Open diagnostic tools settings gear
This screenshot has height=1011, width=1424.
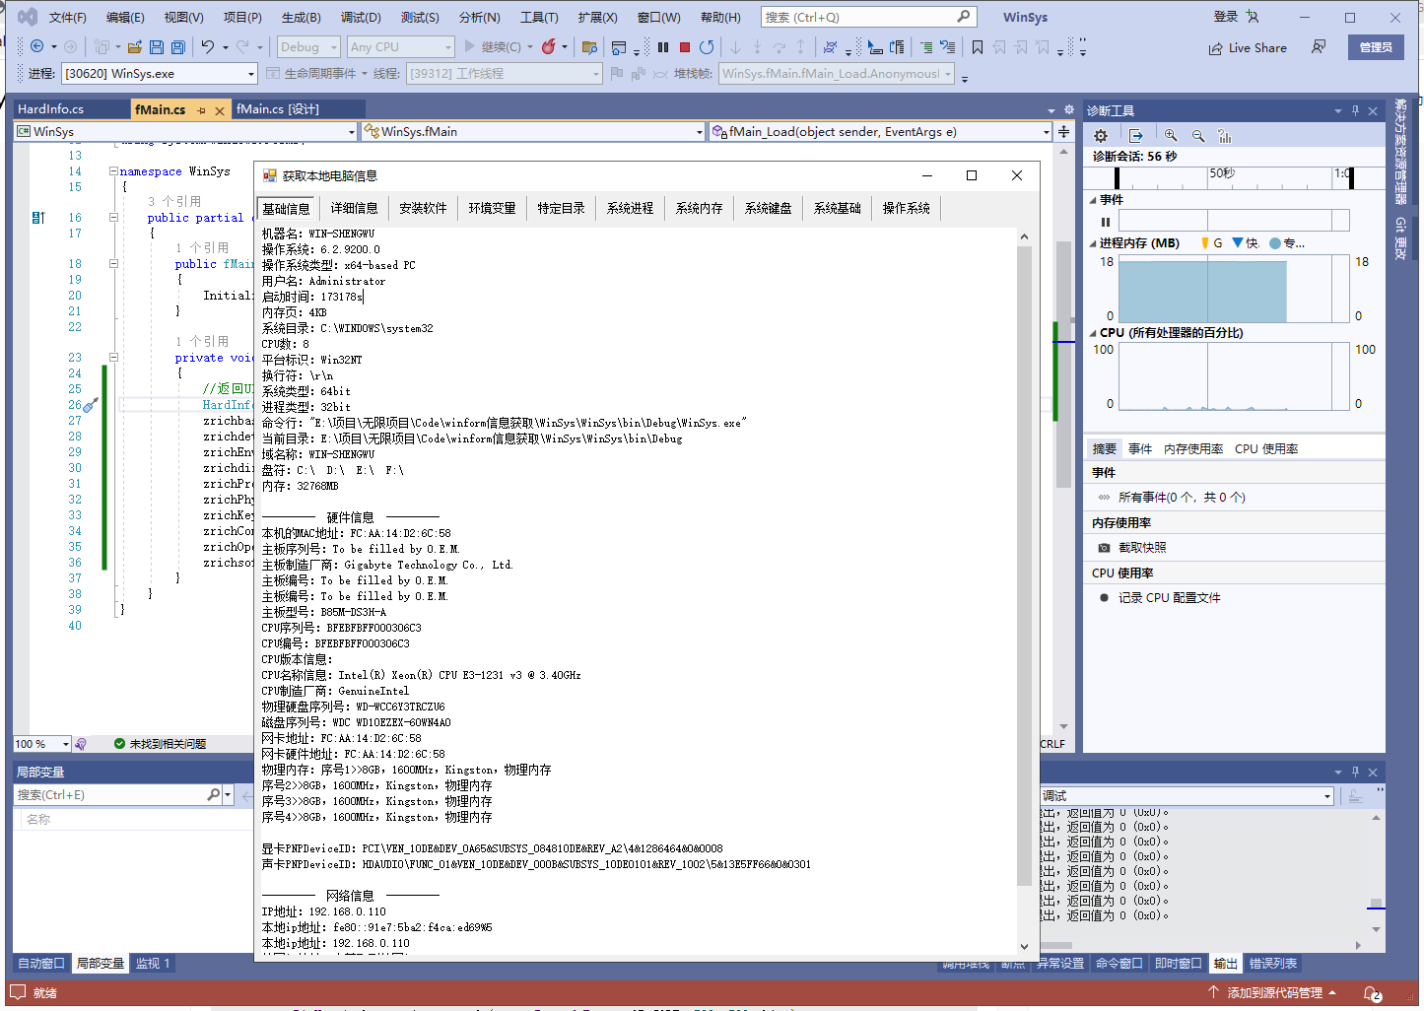(x=1101, y=136)
